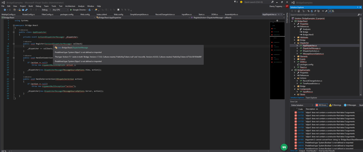The width and height of the screenshot is (363, 152).
Task: Click the browser Refresh toolbar icon
Action: point(89,10)
